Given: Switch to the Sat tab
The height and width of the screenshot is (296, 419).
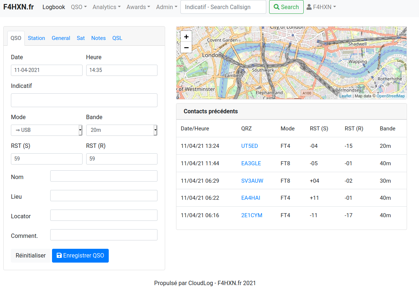Looking at the screenshot, I should [x=81, y=38].
